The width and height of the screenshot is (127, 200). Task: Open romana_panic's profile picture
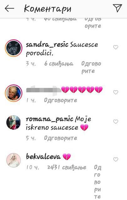pyautogui.click(x=13, y=122)
